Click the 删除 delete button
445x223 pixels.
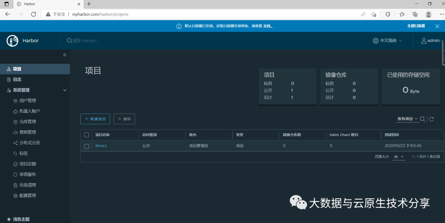tap(124, 119)
